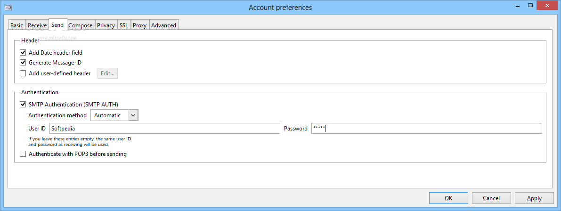The image size is (561, 211).
Task: Select the Privacy tab
Action: (x=106, y=25)
